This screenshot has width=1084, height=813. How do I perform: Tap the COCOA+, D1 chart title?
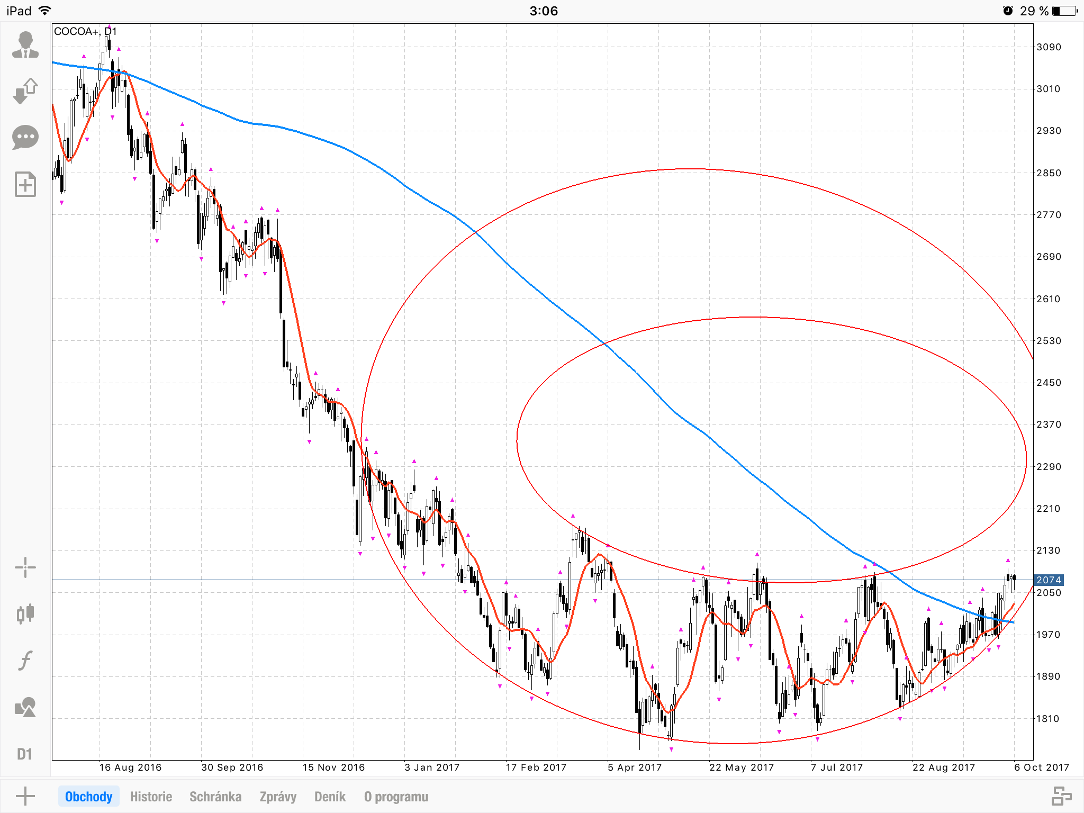pos(85,31)
